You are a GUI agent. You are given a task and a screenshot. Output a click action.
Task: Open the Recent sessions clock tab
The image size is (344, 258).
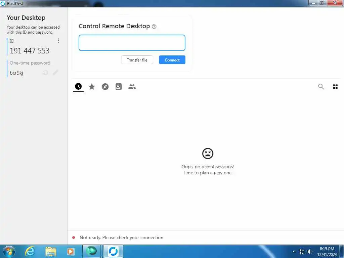pyautogui.click(x=78, y=86)
